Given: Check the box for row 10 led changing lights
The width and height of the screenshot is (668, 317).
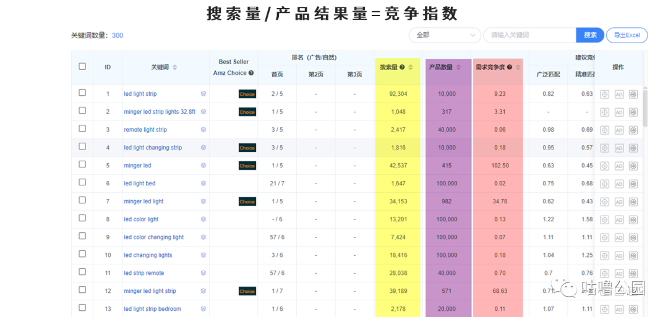Looking at the screenshot, I should click(82, 254).
